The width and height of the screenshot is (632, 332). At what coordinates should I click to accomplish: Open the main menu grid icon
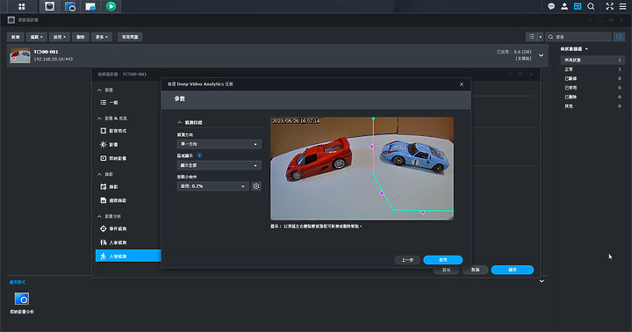pyautogui.click(x=22, y=6)
